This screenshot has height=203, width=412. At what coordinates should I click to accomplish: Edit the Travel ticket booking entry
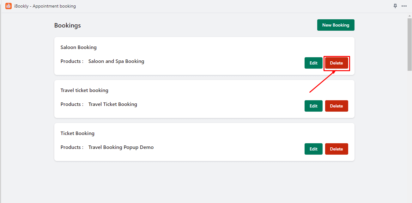pos(313,106)
